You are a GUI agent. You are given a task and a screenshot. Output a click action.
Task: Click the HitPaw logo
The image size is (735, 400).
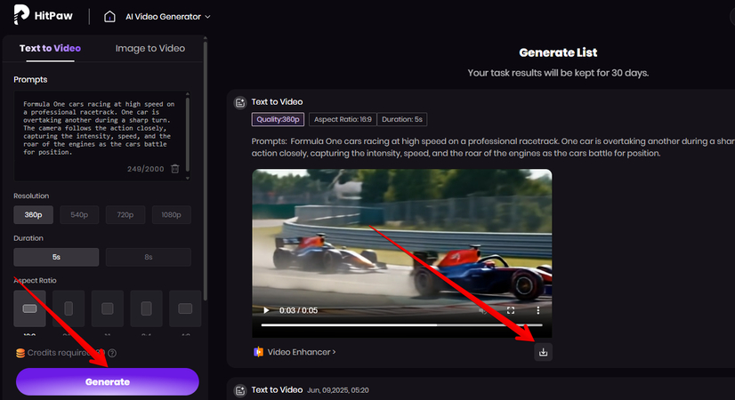43,15
